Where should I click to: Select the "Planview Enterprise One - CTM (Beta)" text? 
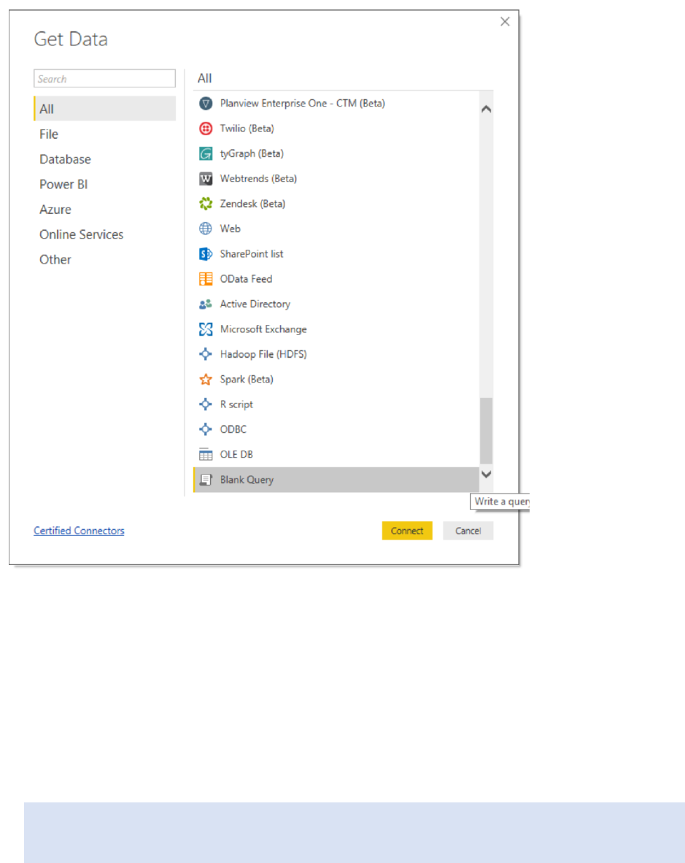(x=302, y=103)
